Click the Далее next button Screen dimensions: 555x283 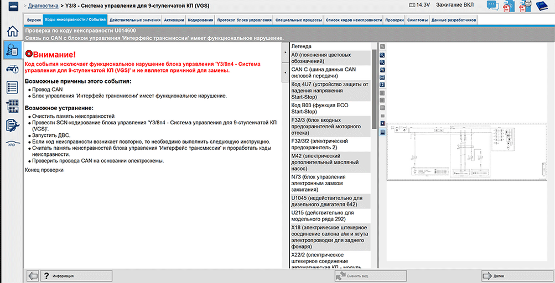pyautogui.click(x=516, y=276)
